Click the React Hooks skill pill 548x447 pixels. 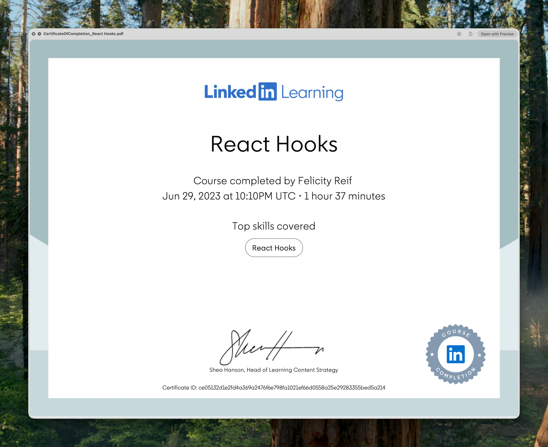coord(274,248)
